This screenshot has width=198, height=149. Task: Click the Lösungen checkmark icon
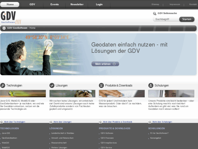pyautogui.click(x=52, y=86)
